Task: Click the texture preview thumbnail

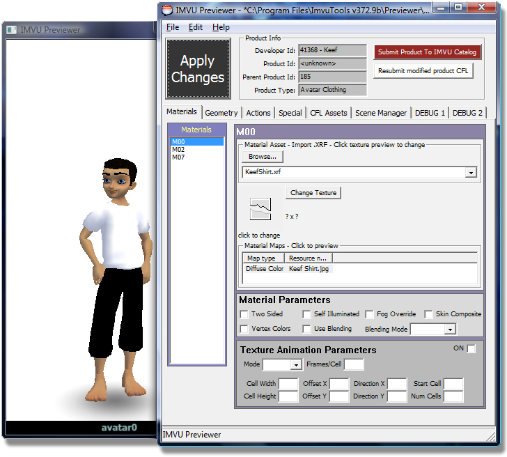Action: tap(260, 209)
